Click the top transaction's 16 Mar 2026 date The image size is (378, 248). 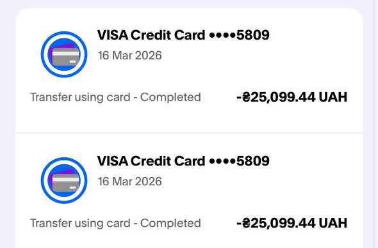(x=129, y=56)
